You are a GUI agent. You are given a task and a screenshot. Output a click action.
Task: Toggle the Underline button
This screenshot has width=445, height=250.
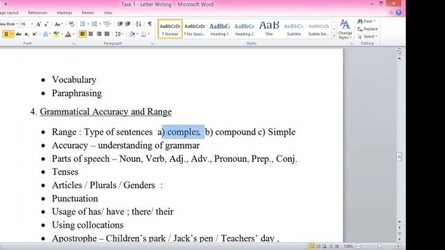coord(6,34)
